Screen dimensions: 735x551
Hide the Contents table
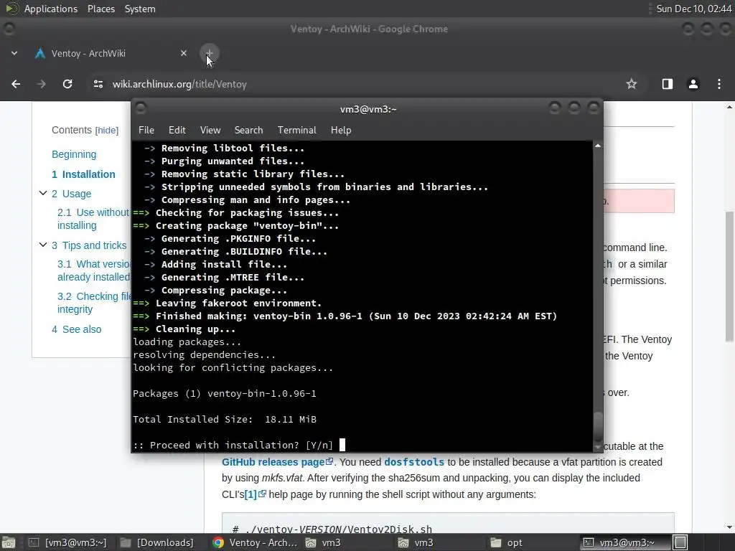coord(107,131)
